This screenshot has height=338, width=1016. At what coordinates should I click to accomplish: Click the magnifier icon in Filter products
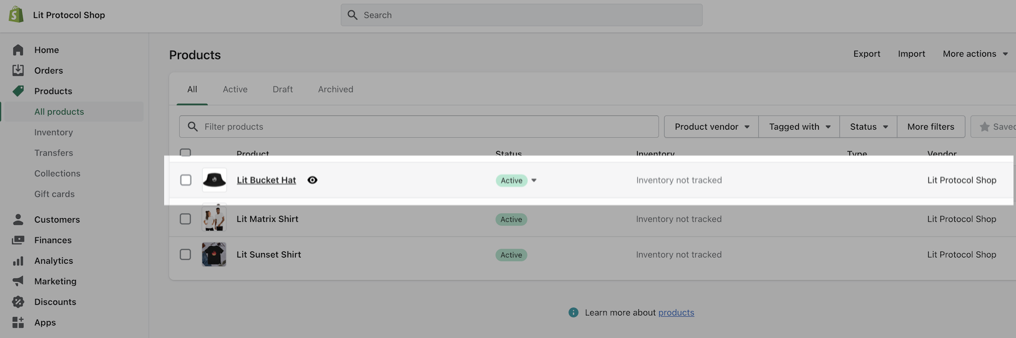pyautogui.click(x=193, y=127)
